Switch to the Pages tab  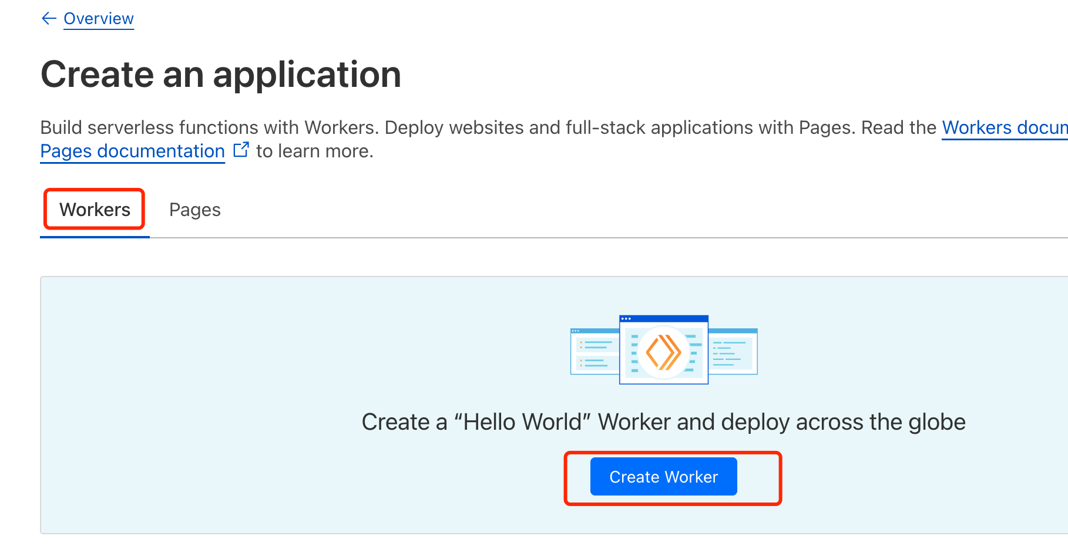[195, 210]
